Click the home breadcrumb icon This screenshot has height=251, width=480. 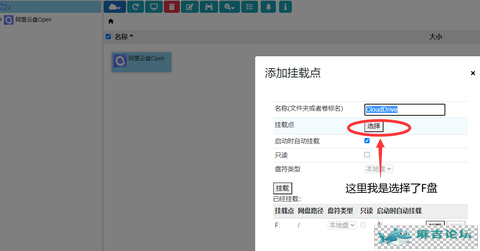coord(111,21)
